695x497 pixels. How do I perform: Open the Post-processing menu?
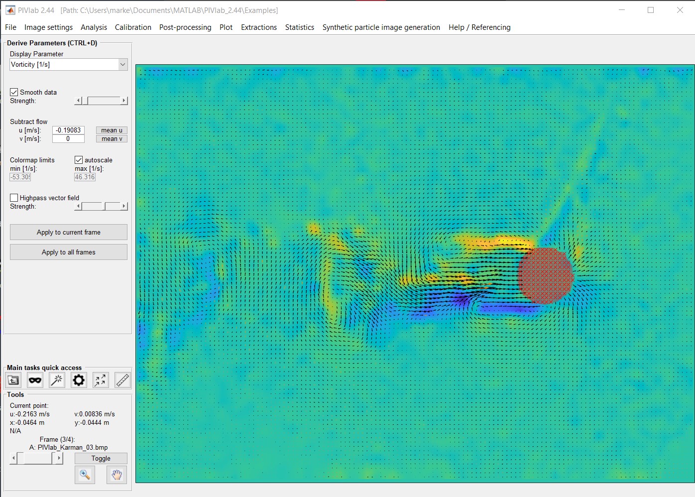pyautogui.click(x=185, y=27)
